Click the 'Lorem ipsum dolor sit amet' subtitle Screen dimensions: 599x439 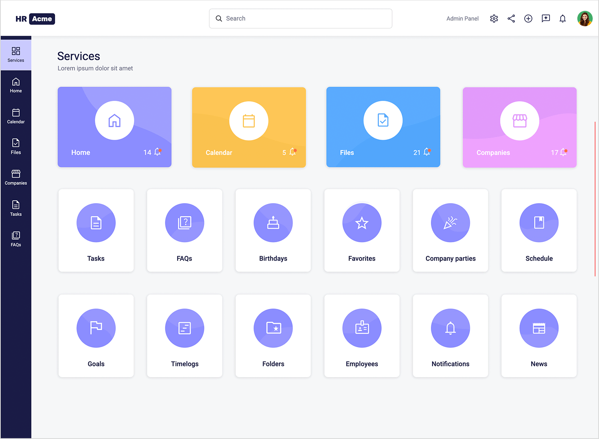pyautogui.click(x=95, y=68)
